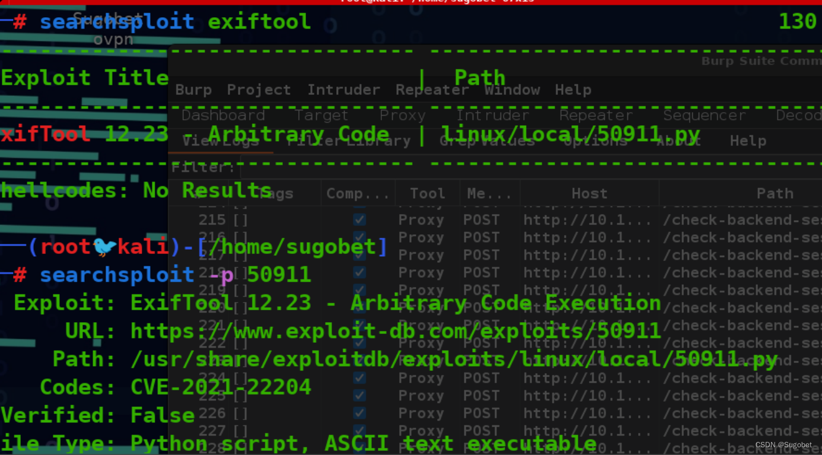The image size is (822, 455).
Task: Toggle the Complete checkbox in row 224
Action: point(359,378)
